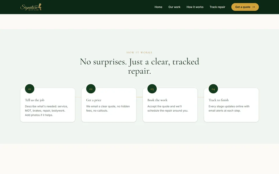Click 'We email a clear quote' text
279x174 pixels.
coord(108,108)
